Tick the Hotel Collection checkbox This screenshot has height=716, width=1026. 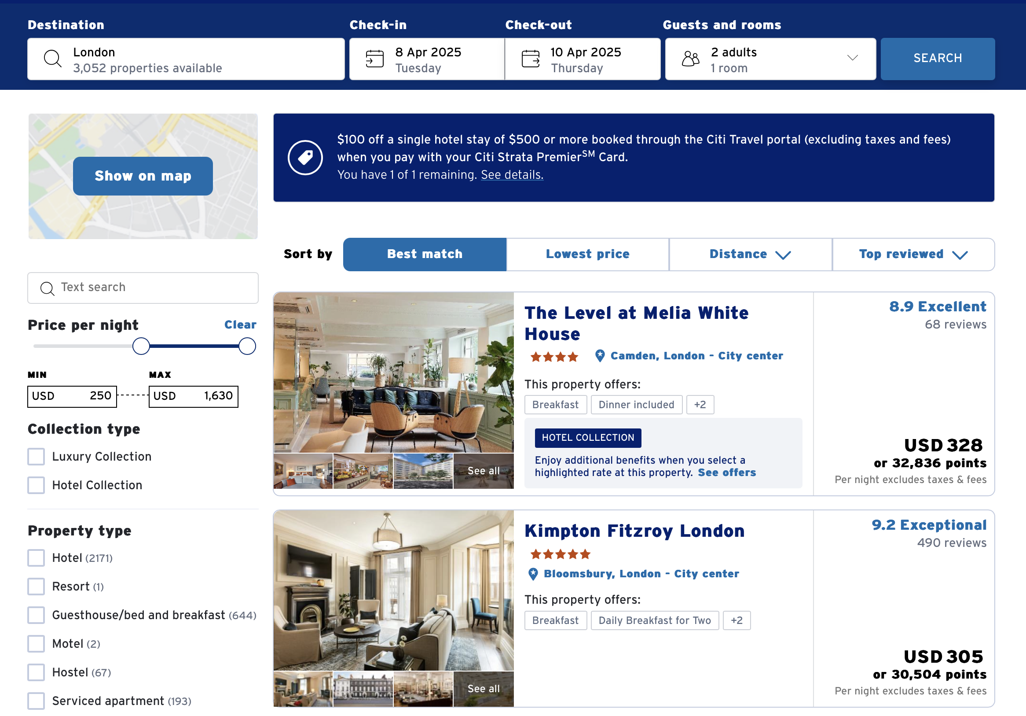pyautogui.click(x=36, y=485)
